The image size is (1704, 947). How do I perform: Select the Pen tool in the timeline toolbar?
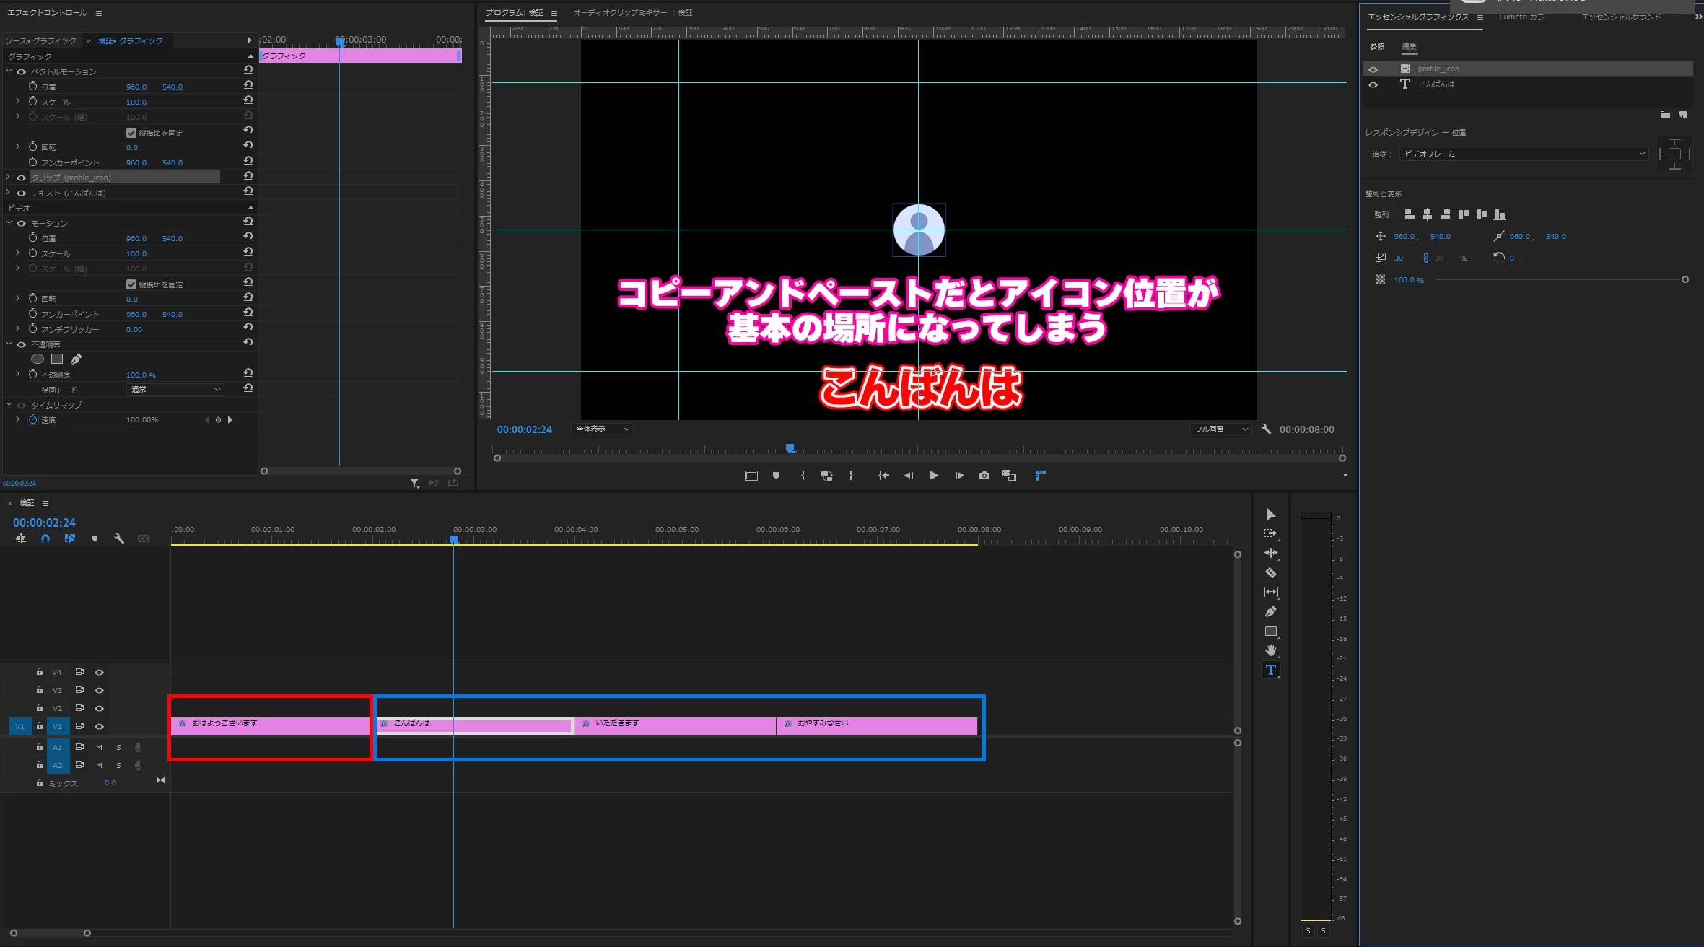1271,611
